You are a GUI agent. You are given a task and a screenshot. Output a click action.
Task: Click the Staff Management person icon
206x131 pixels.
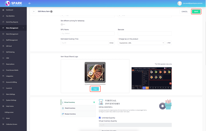coord(3,40)
